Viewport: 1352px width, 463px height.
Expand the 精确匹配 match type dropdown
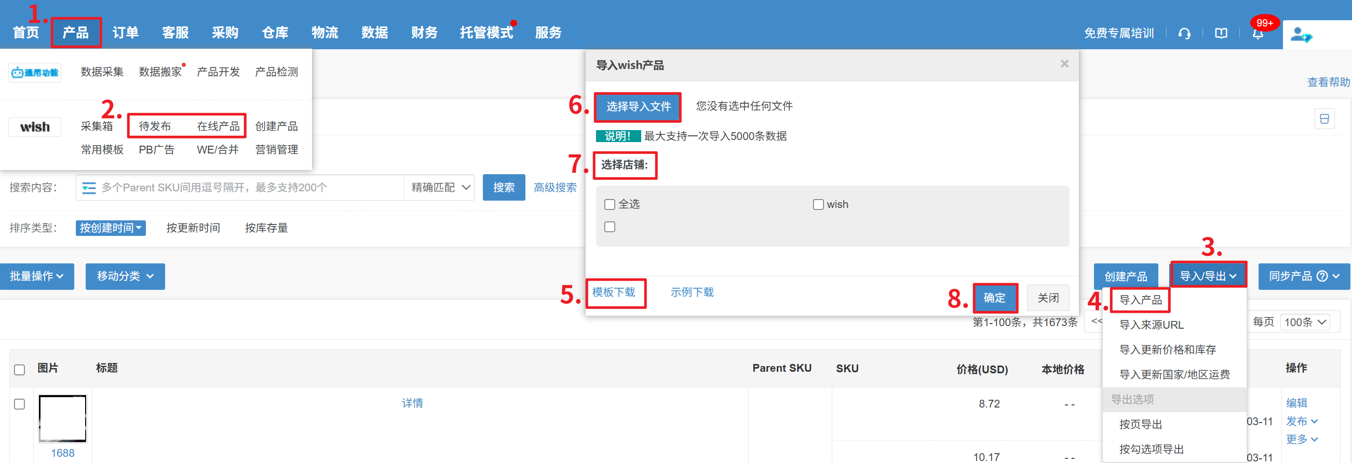click(x=439, y=188)
